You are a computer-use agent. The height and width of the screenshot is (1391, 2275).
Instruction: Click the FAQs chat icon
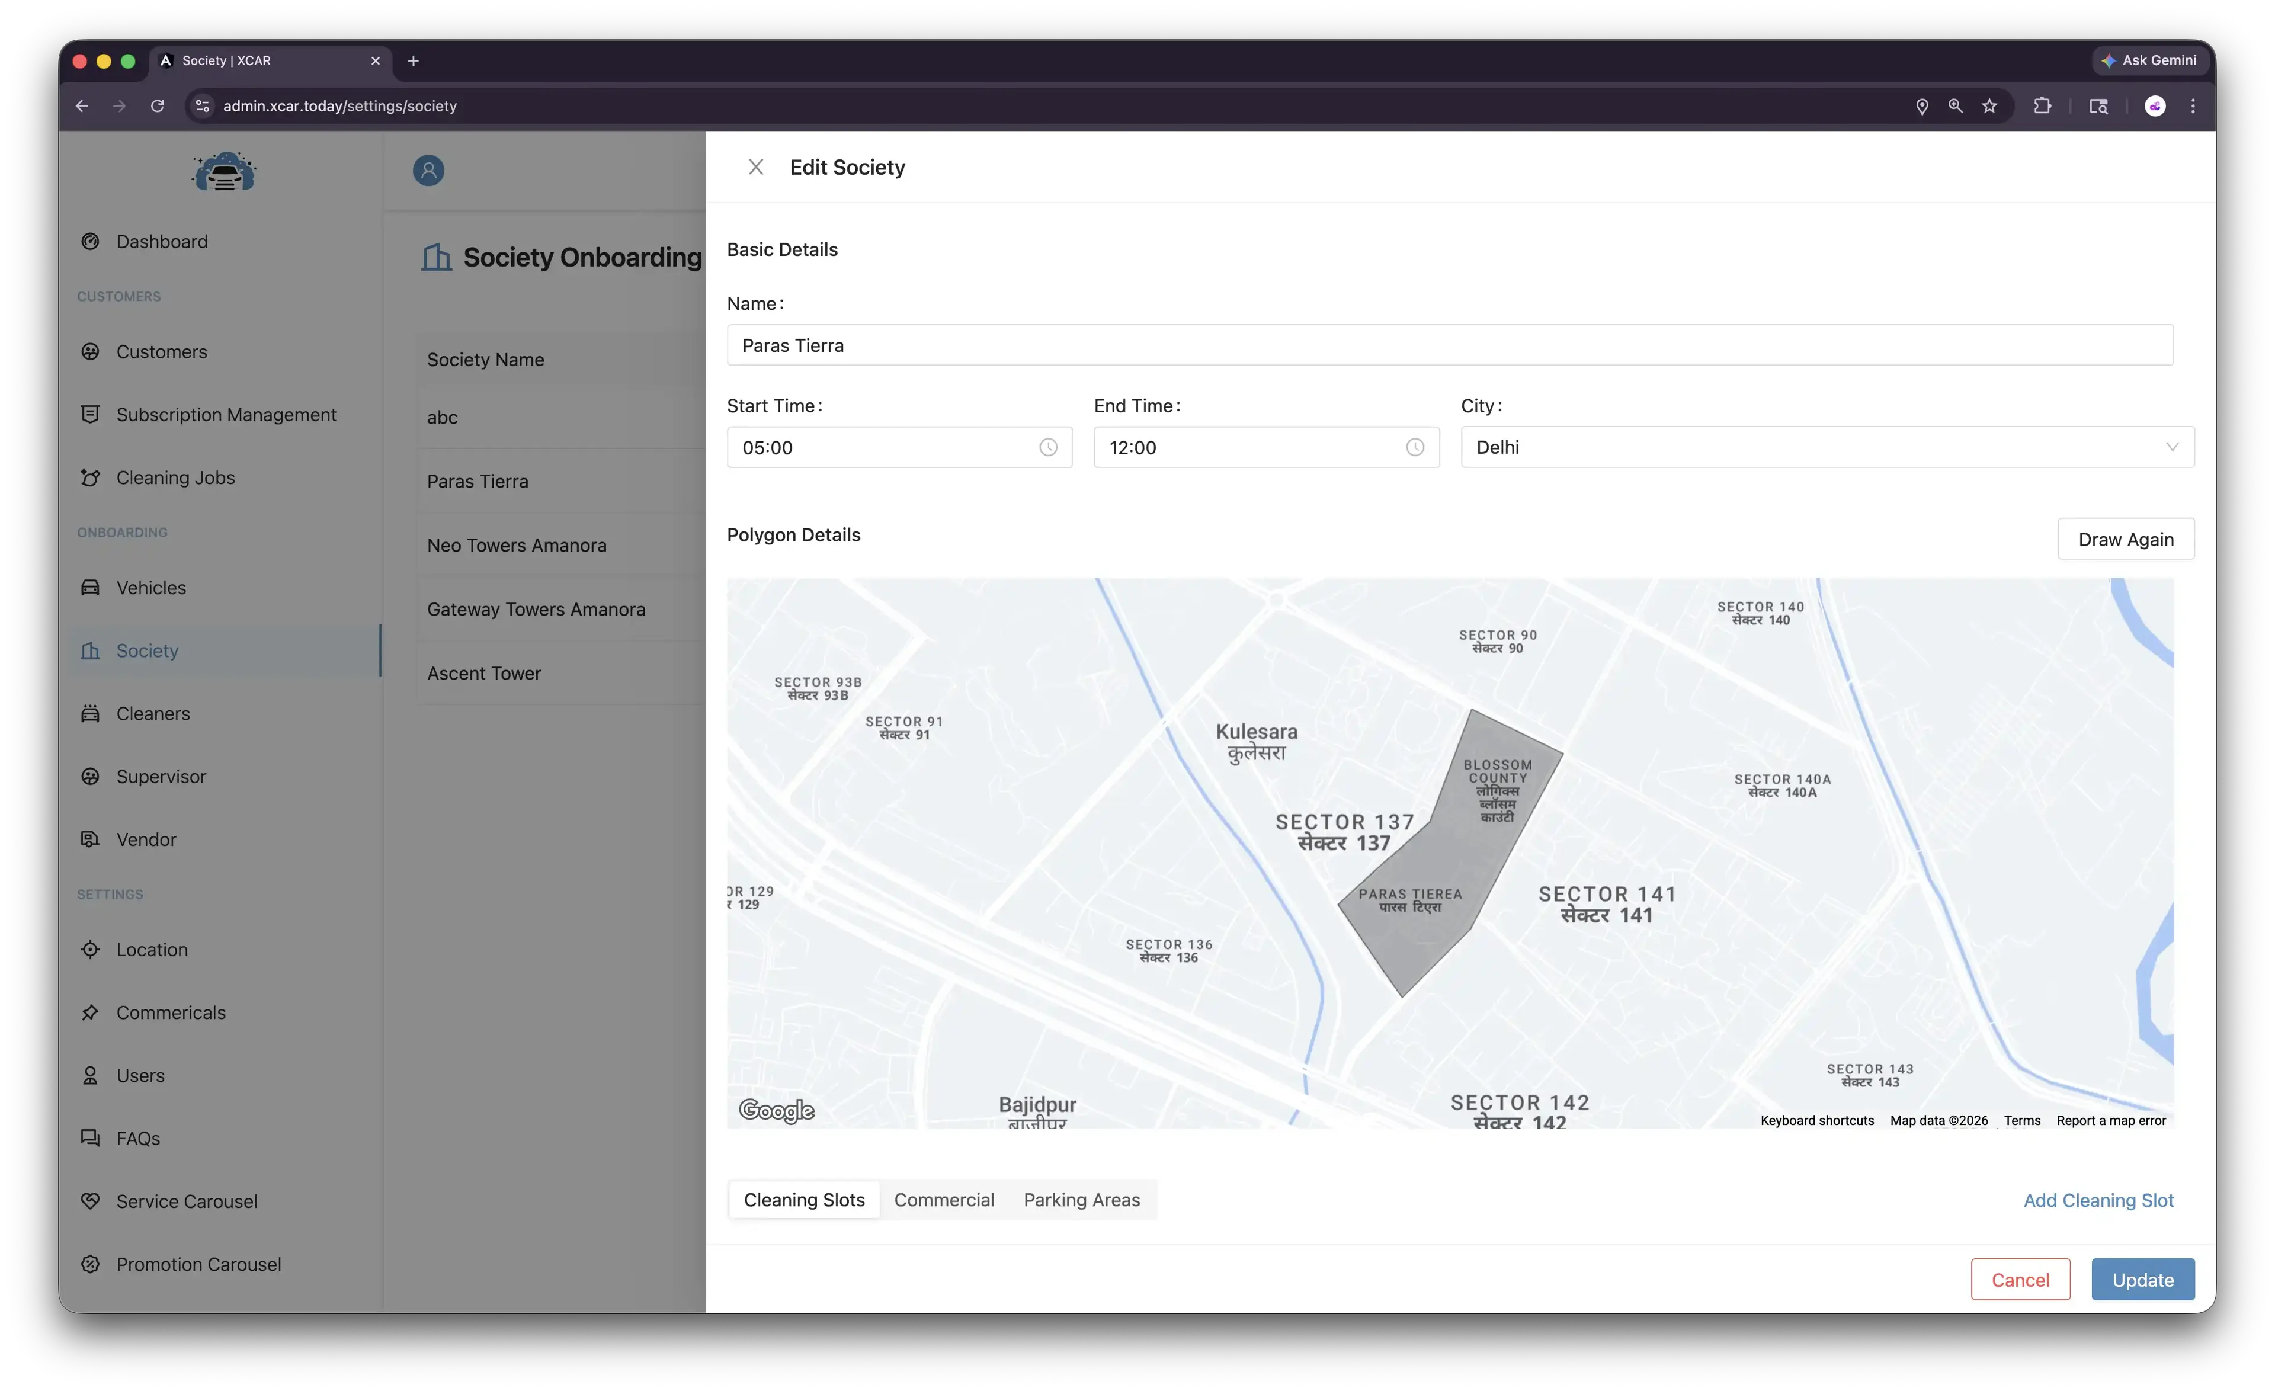(x=91, y=1138)
